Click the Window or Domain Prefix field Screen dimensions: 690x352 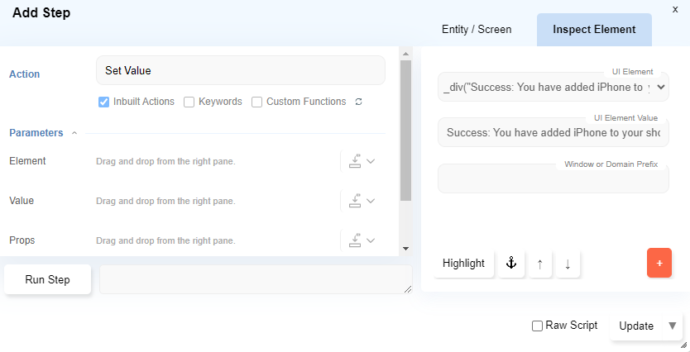553,178
